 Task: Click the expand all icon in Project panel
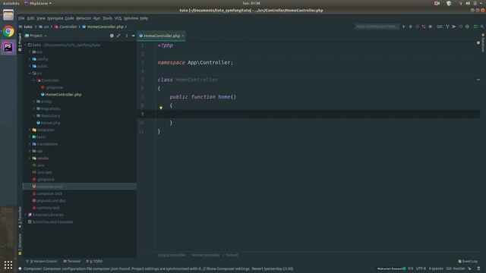[x=118, y=36]
